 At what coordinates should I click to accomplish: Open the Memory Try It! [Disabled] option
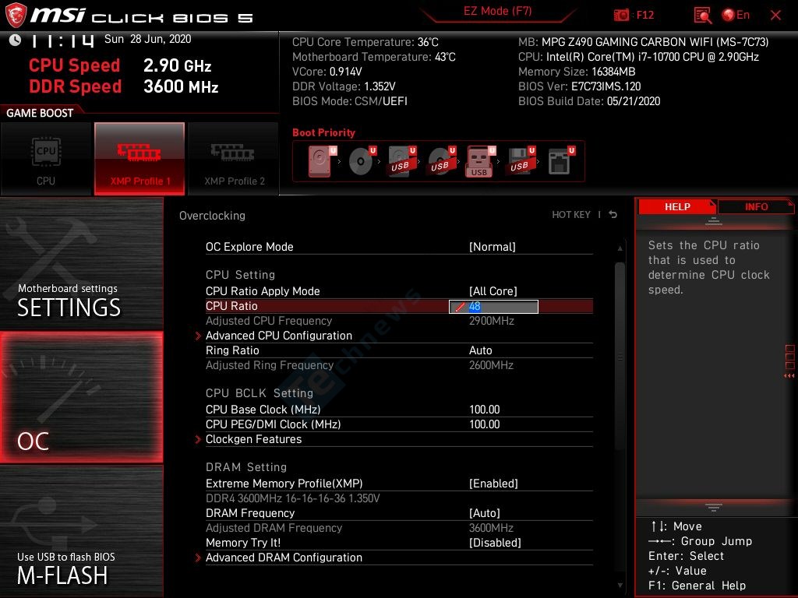[495, 542]
